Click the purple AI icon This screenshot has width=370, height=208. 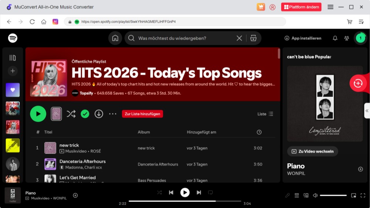click(55, 22)
